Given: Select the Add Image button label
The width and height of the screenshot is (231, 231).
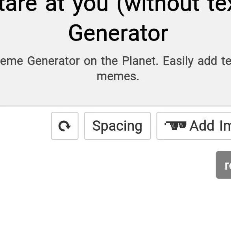Looking at the screenshot, I should point(211,126).
